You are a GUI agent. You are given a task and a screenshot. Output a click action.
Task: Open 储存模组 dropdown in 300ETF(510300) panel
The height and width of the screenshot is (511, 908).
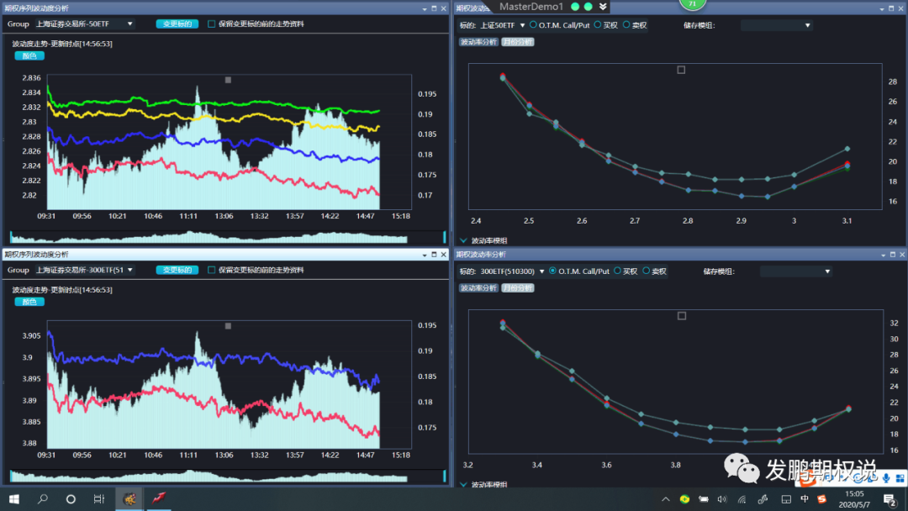(795, 271)
